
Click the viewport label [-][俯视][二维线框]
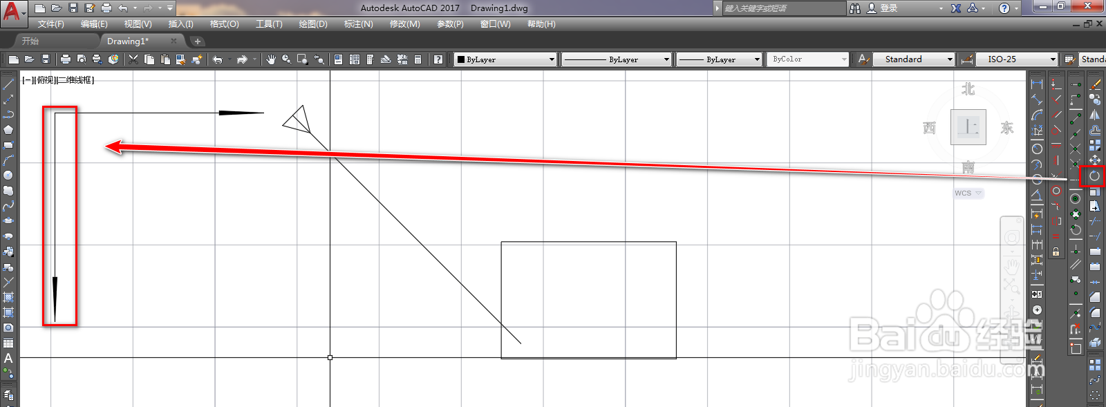click(58, 80)
